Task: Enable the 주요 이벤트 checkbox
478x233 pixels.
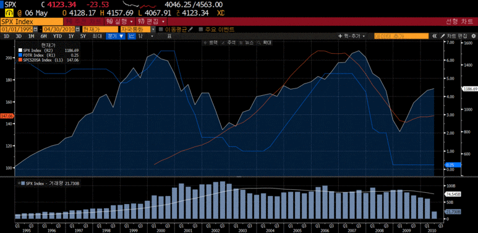Action: [200, 30]
